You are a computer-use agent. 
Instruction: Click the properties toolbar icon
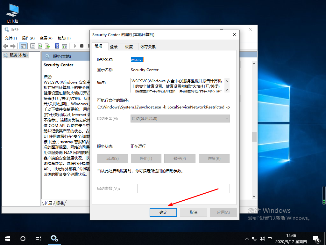pos(32,46)
